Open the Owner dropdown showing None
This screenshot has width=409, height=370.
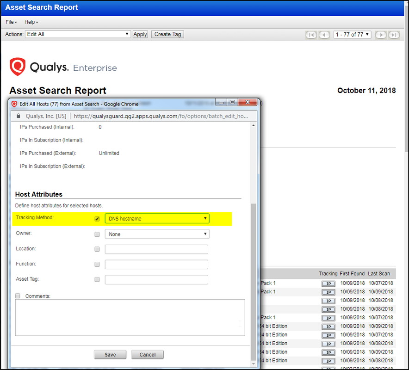coord(157,234)
